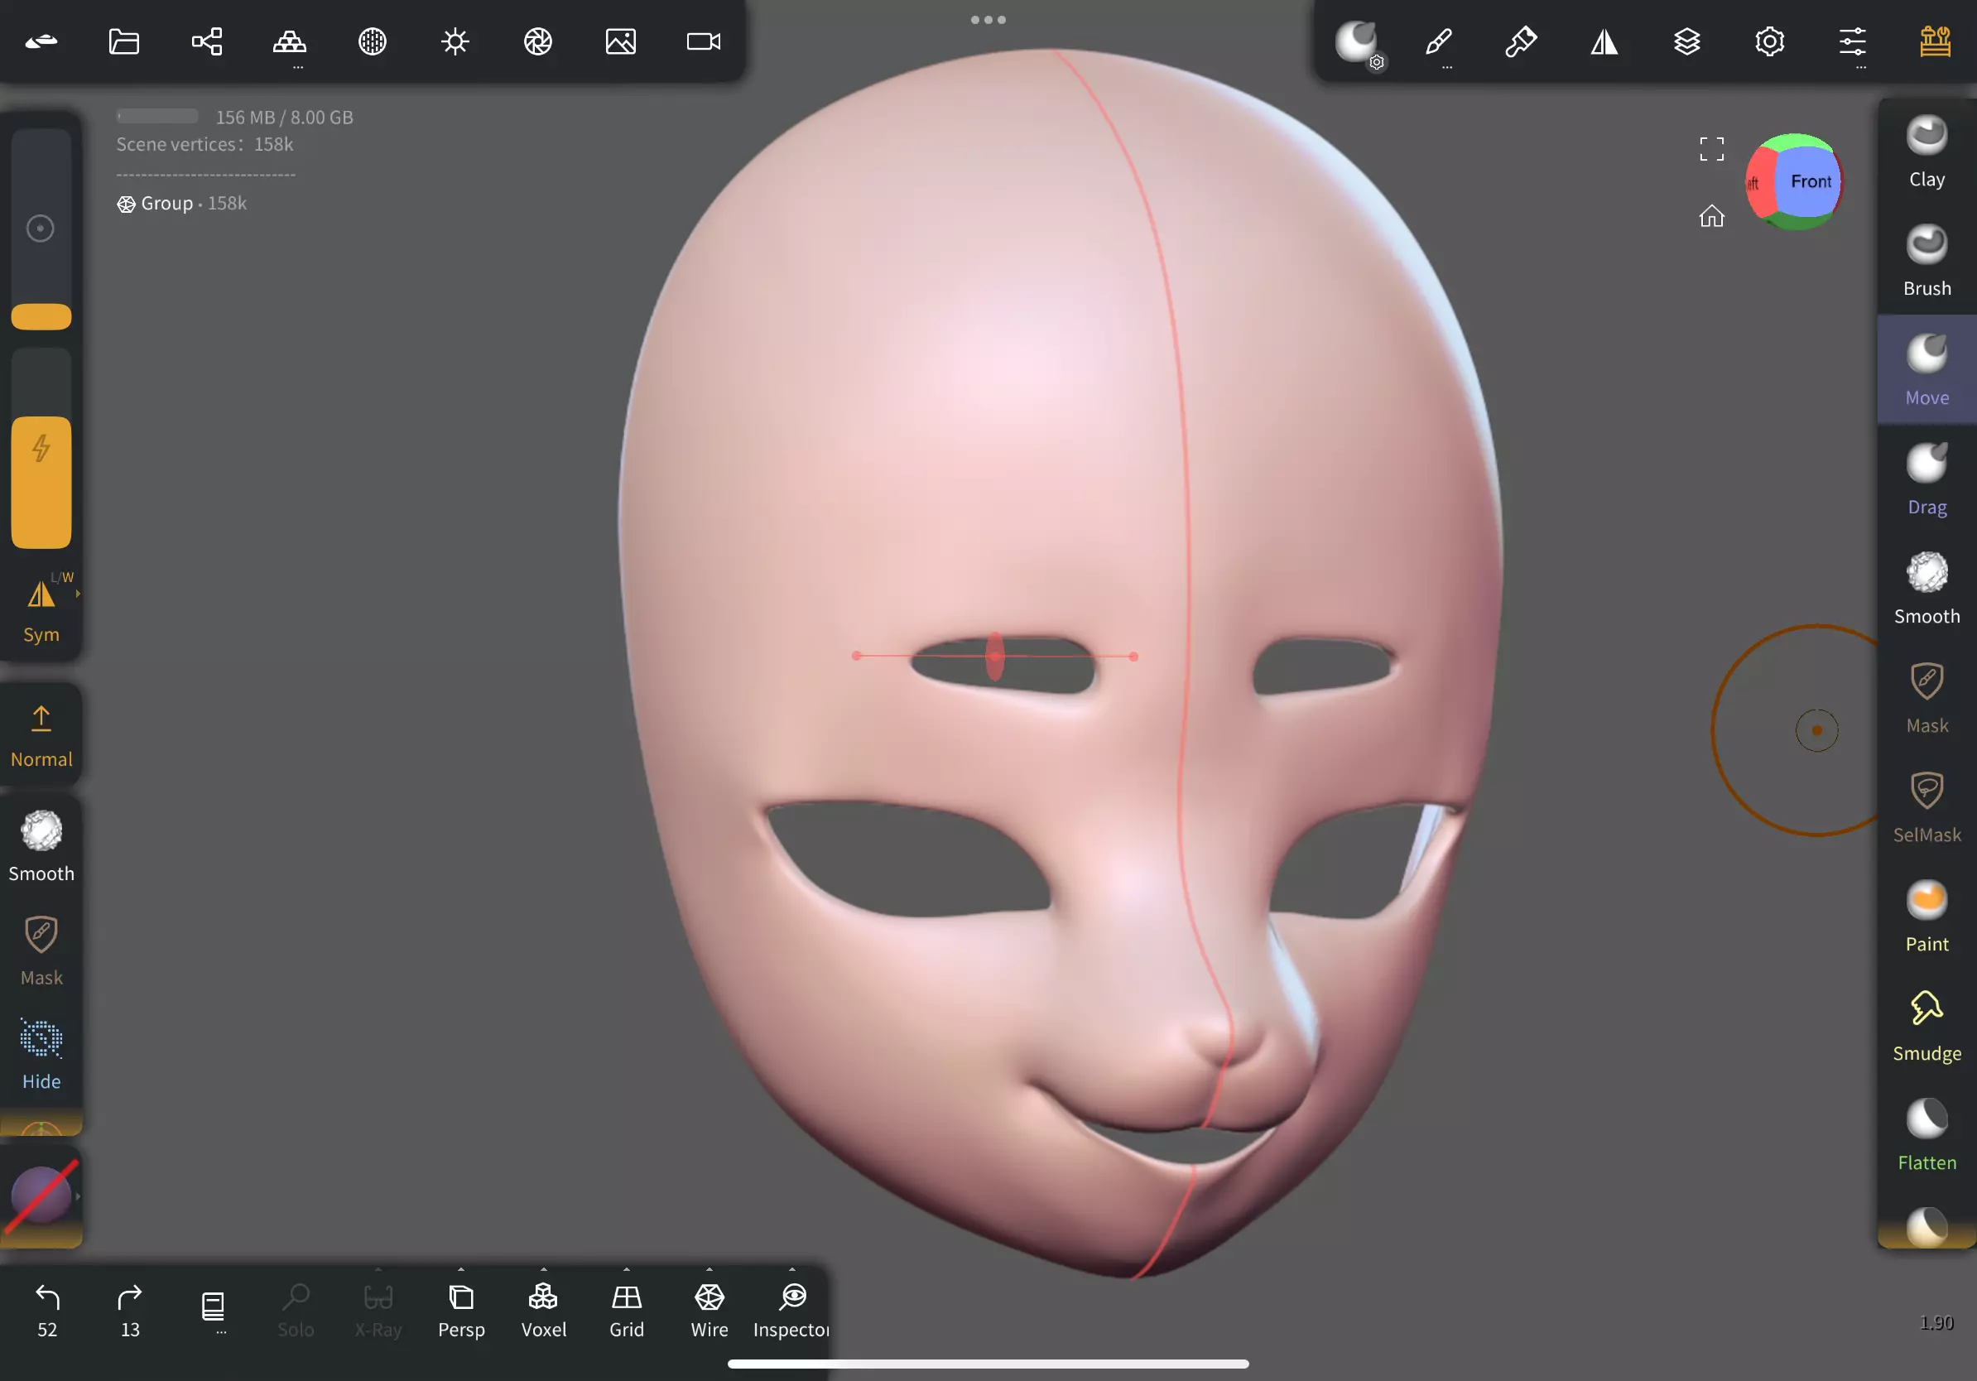
Task: Select the Clay sculpting tool
Action: tap(1926, 152)
